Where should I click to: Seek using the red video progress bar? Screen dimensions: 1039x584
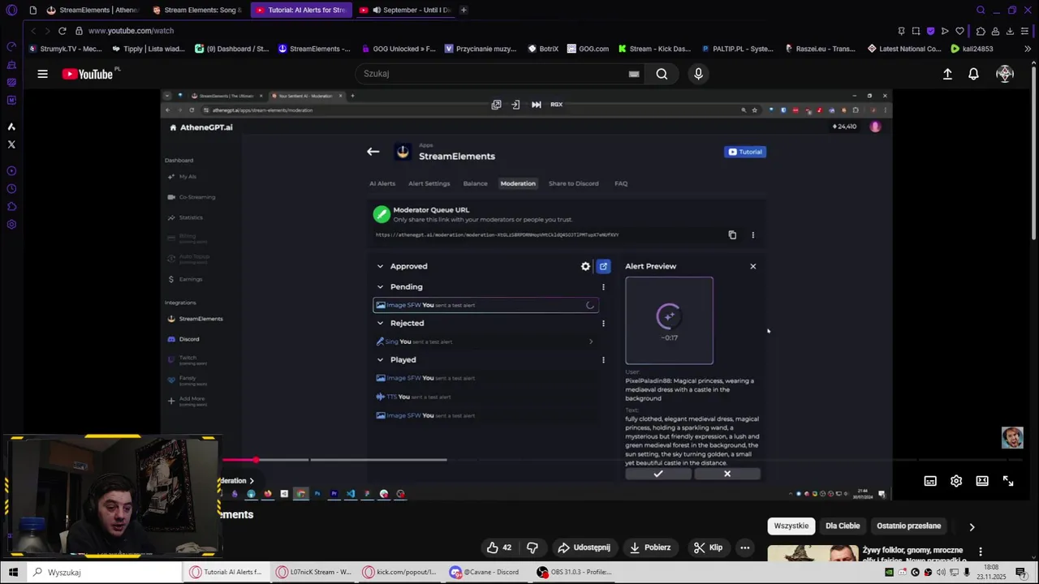239,460
